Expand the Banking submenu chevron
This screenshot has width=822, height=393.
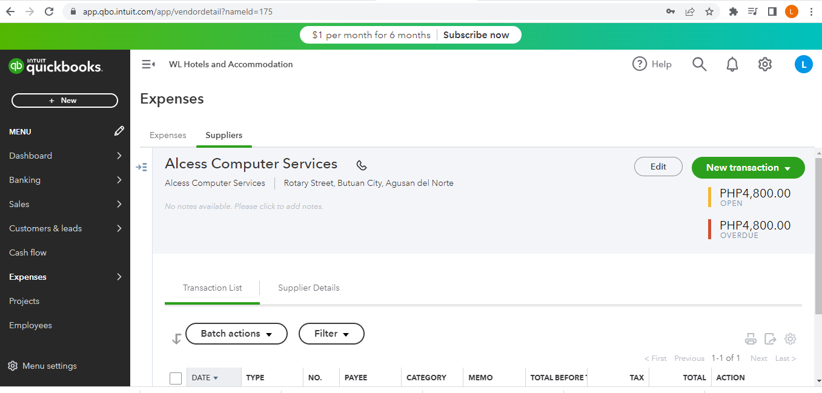point(119,180)
